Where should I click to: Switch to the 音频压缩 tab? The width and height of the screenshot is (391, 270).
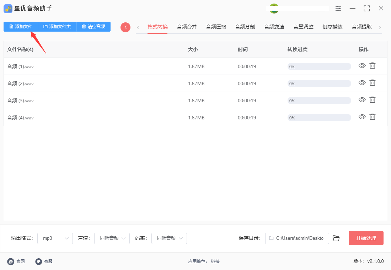(216, 27)
